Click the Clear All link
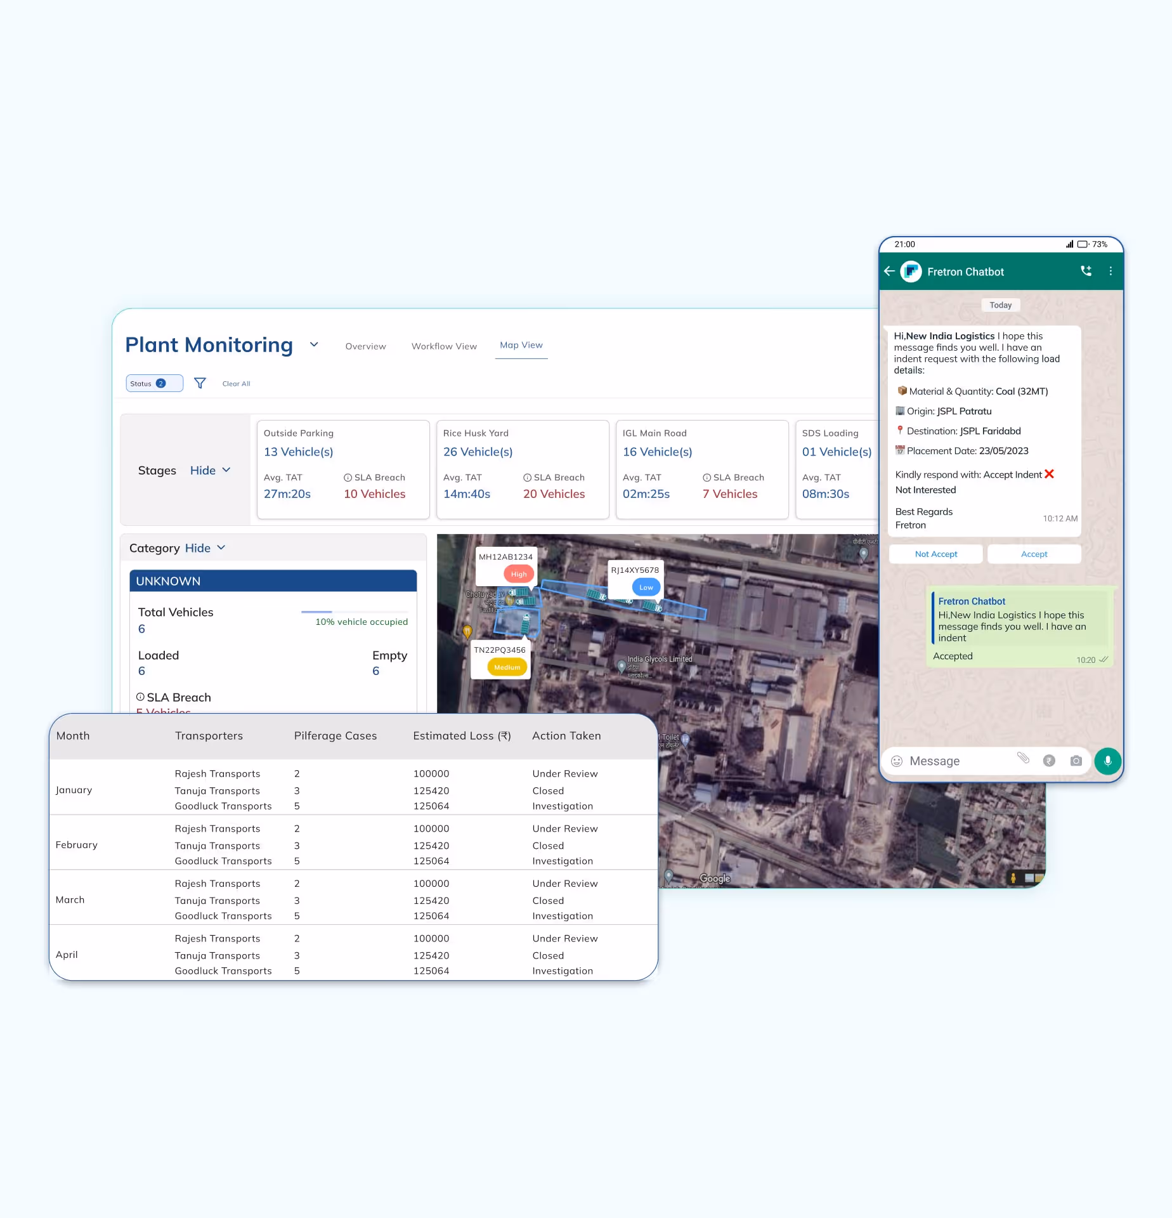1172x1218 pixels. click(237, 384)
